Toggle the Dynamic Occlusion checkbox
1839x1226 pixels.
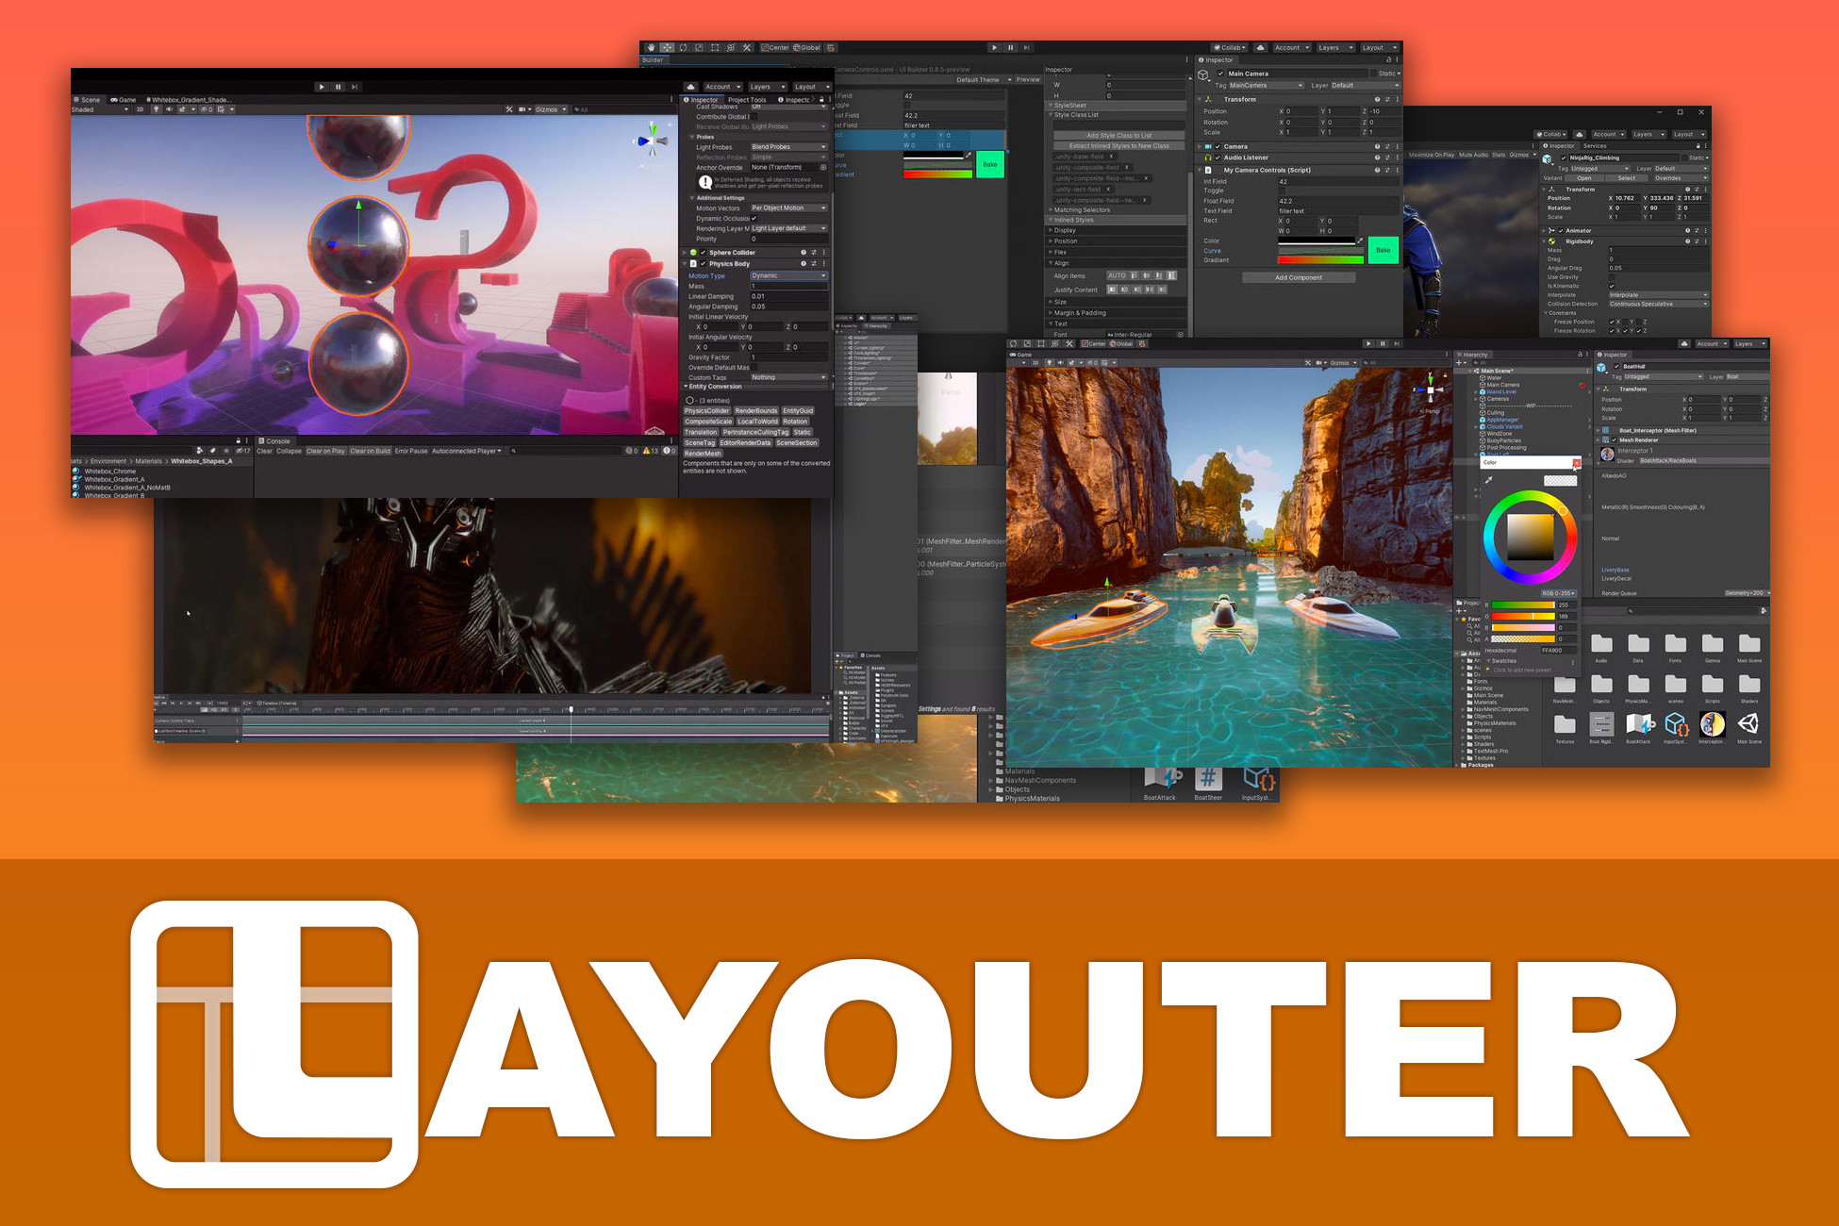pos(754,218)
